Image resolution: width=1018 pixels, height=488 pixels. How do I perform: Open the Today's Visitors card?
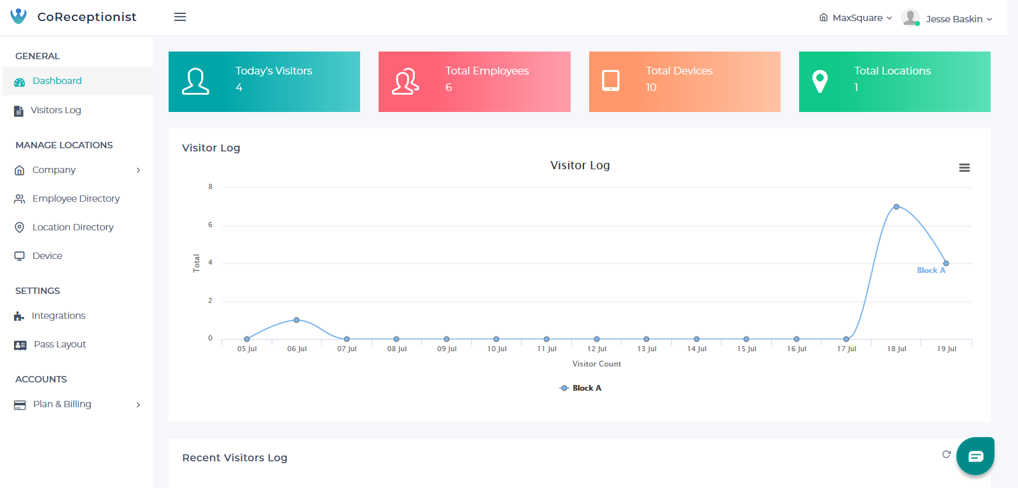[x=264, y=81]
